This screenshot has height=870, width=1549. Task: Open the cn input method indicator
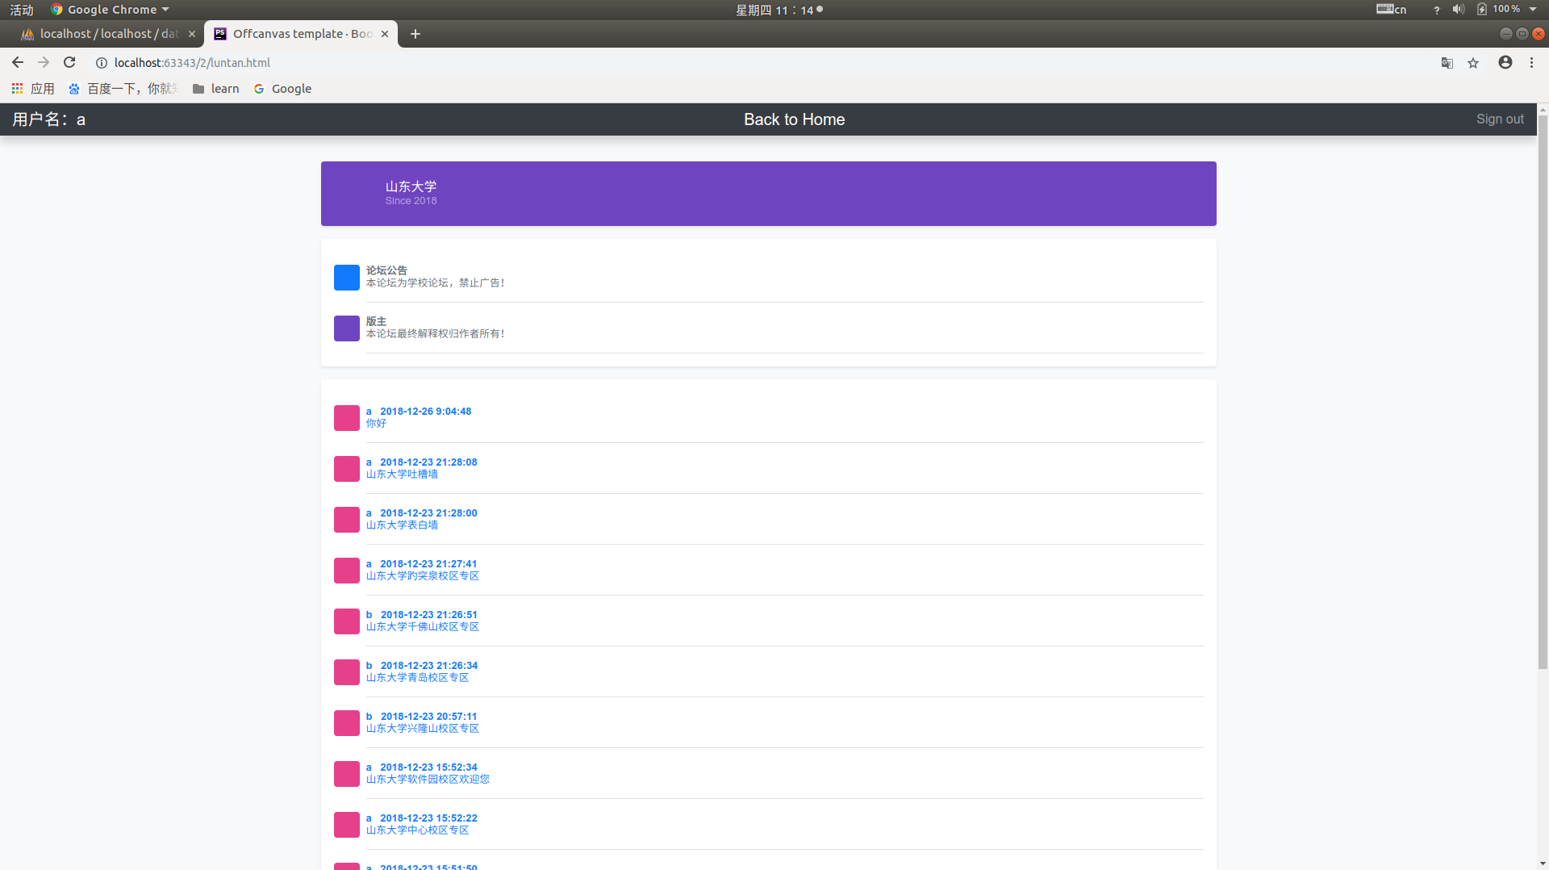(1391, 10)
